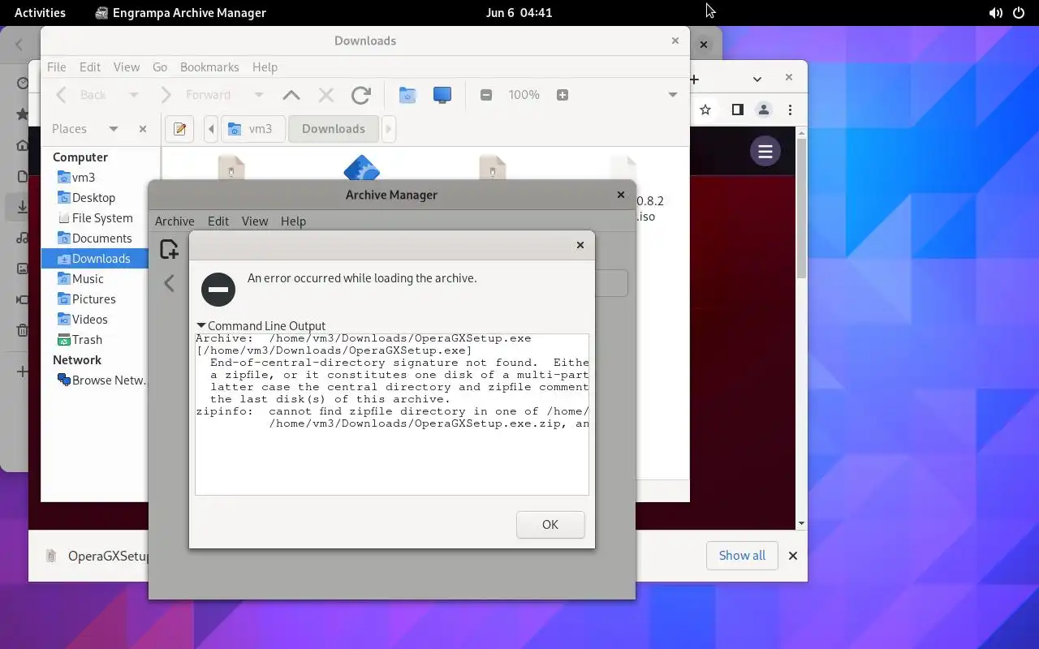1039x649 pixels.
Task: Open browser tab search dropdown
Action: 757,79
